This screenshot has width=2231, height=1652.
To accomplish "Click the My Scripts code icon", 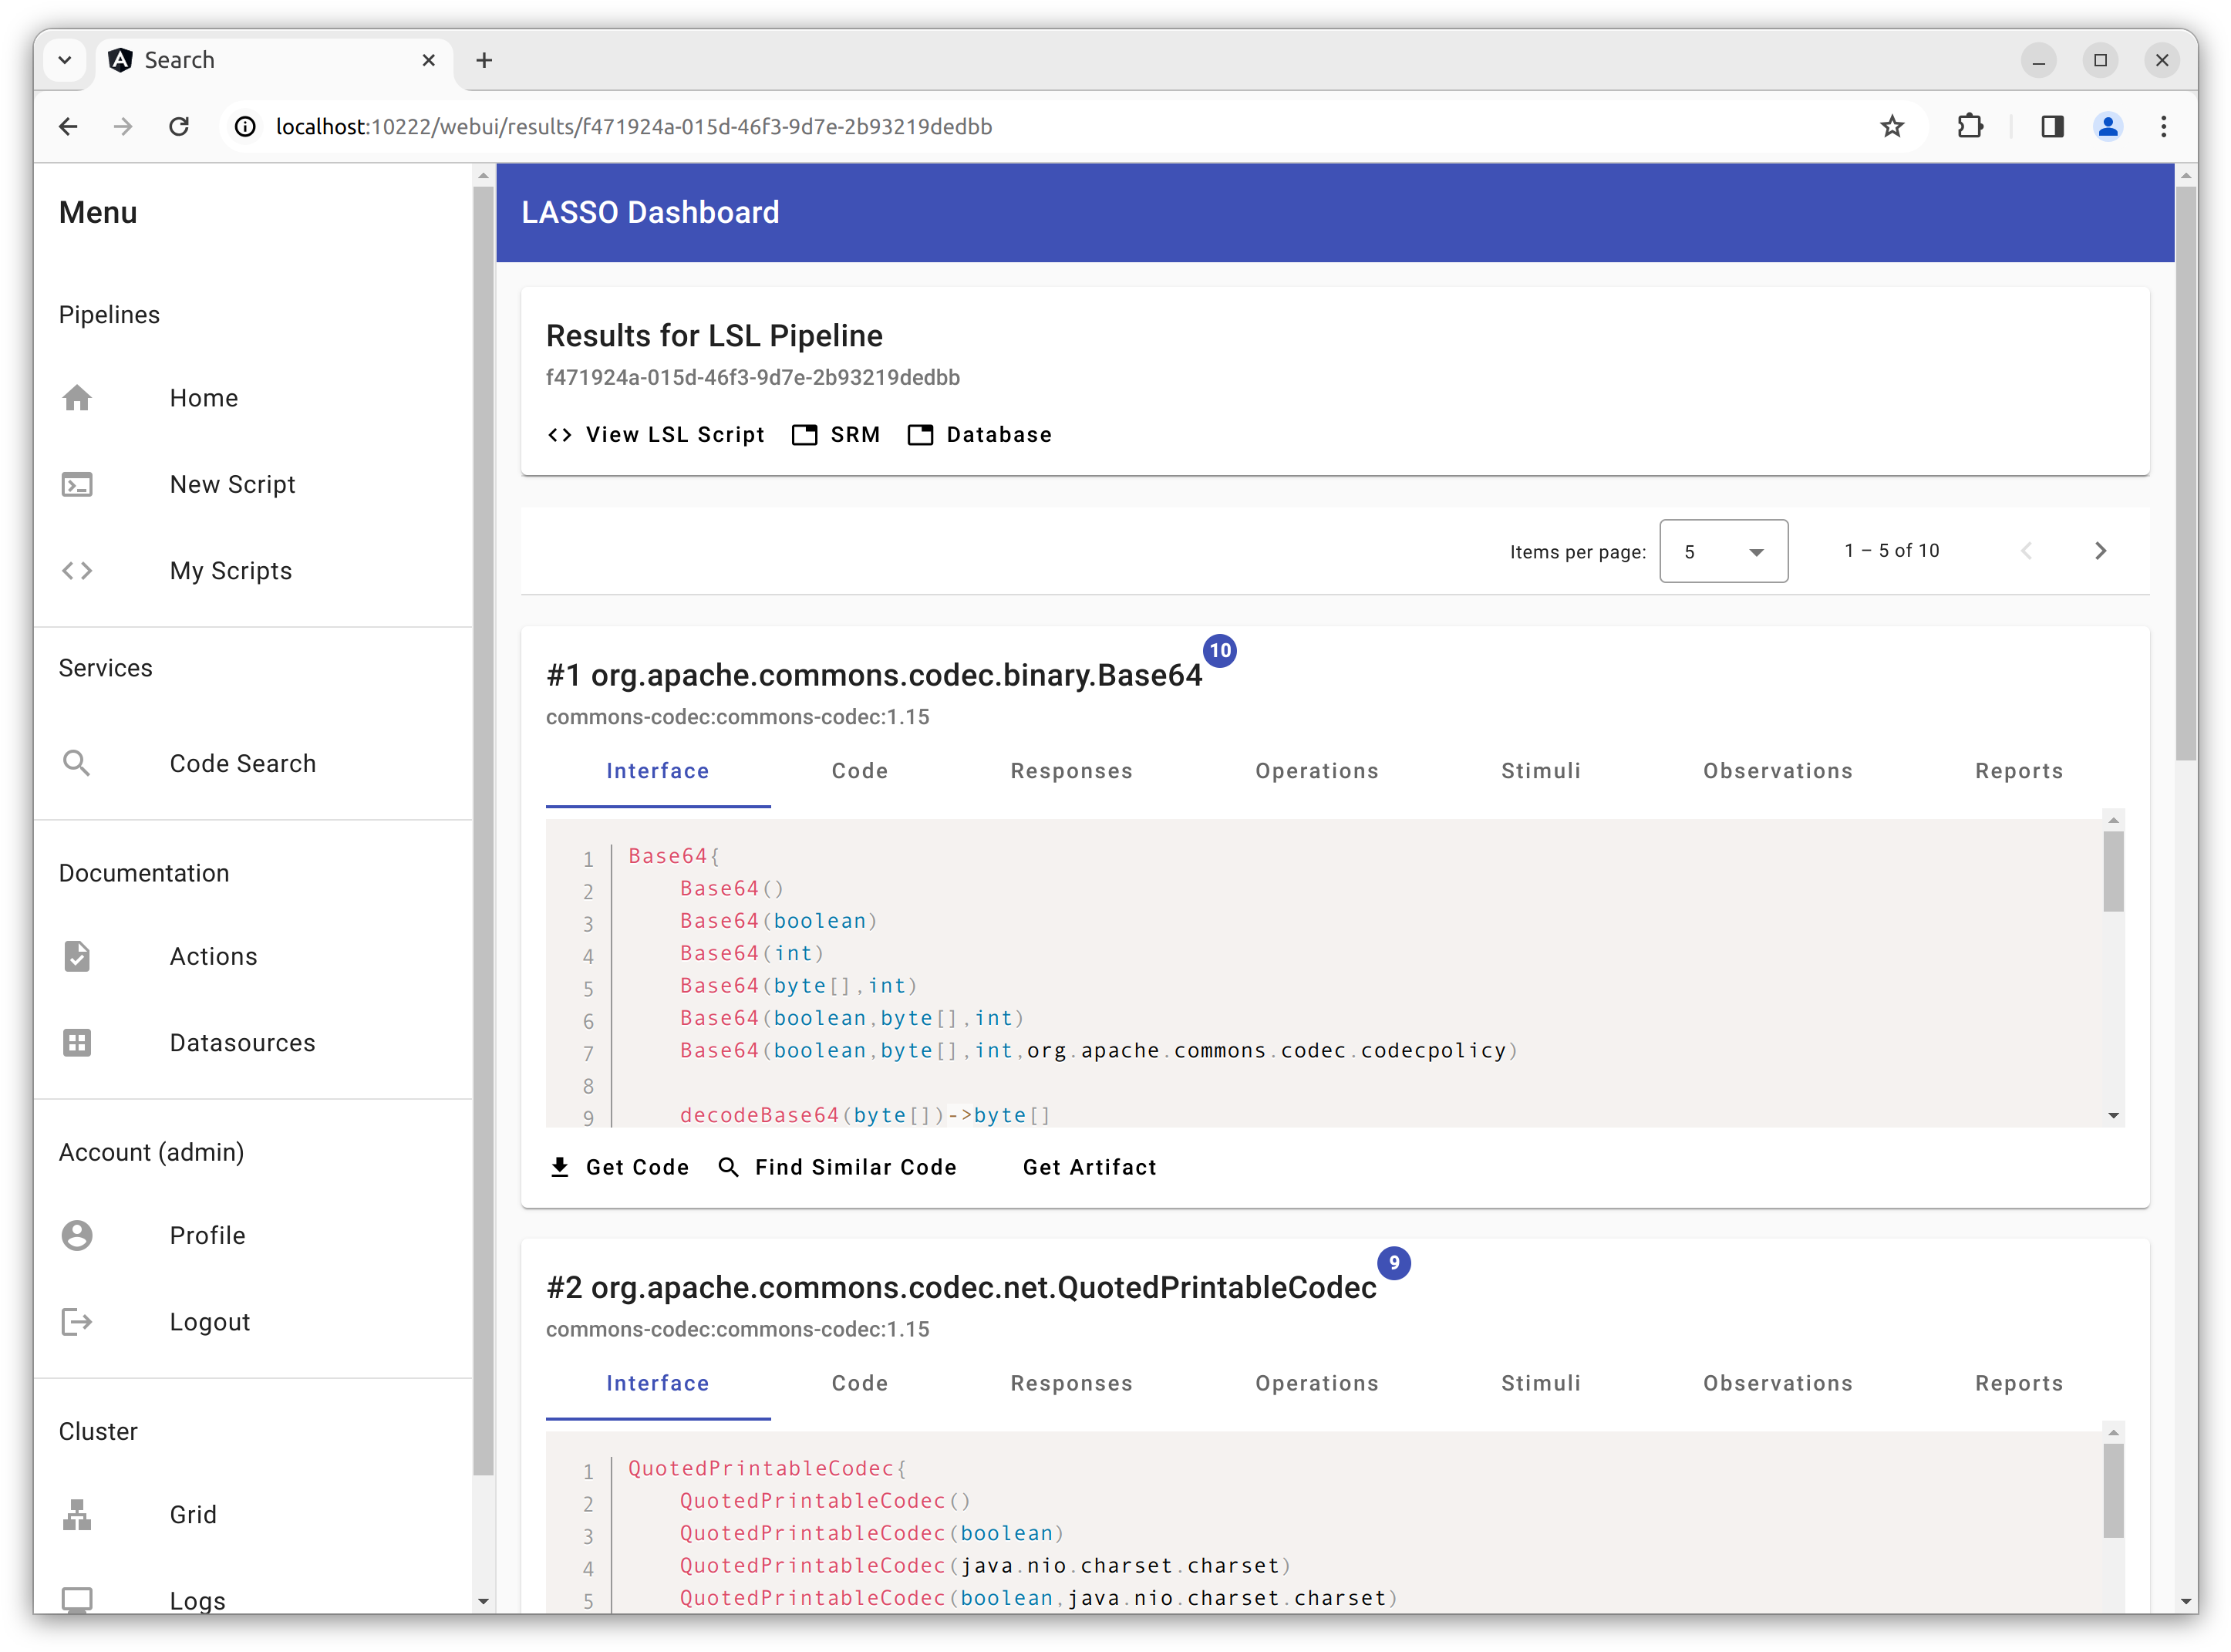I will [x=77, y=571].
